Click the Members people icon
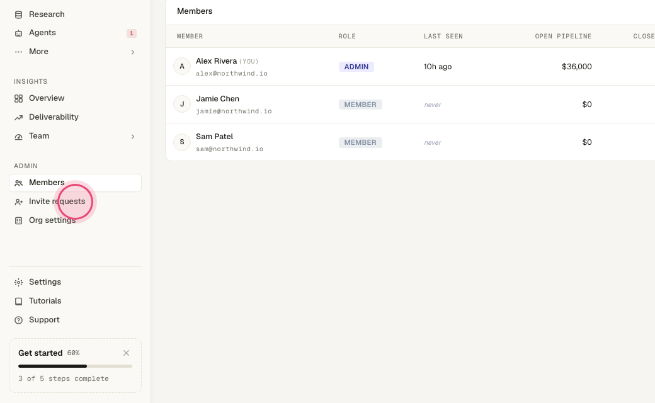 18,183
